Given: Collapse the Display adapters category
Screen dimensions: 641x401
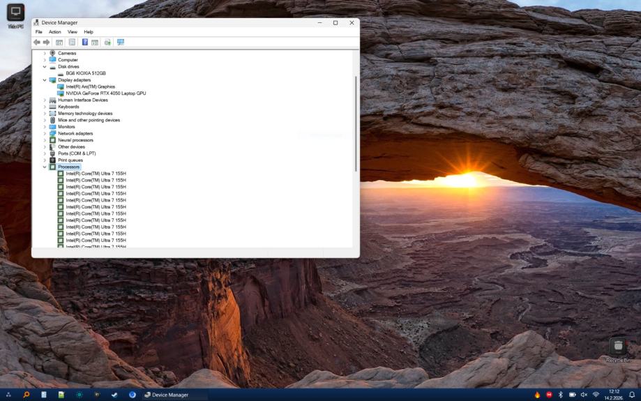Looking at the screenshot, I should 45,80.
